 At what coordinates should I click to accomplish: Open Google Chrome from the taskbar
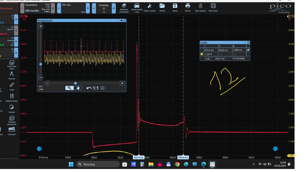pos(177,164)
